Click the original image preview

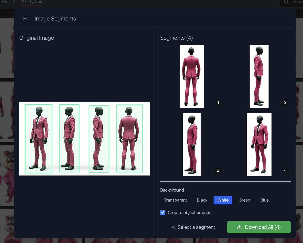pos(84,139)
